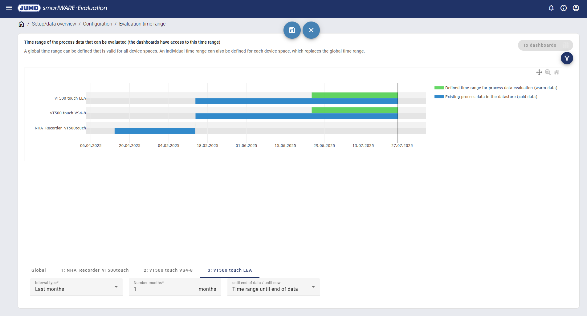Select the chart zoom tool
The width and height of the screenshot is (587, 316).
tap(548, 72)
